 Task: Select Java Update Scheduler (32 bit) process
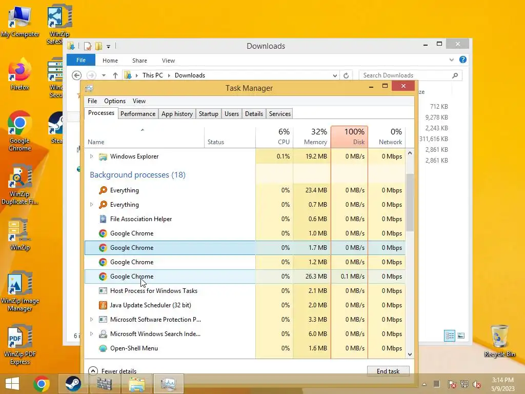pos(245,305)
